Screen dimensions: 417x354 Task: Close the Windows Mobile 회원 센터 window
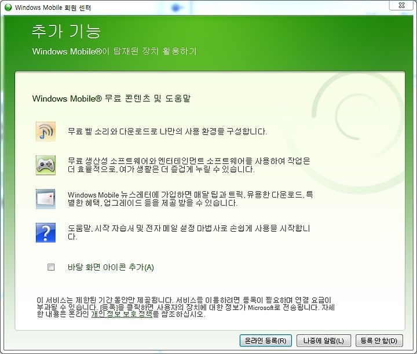(x=401, y=5)
